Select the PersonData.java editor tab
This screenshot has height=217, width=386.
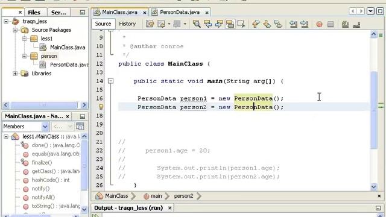tap(180, 12)
